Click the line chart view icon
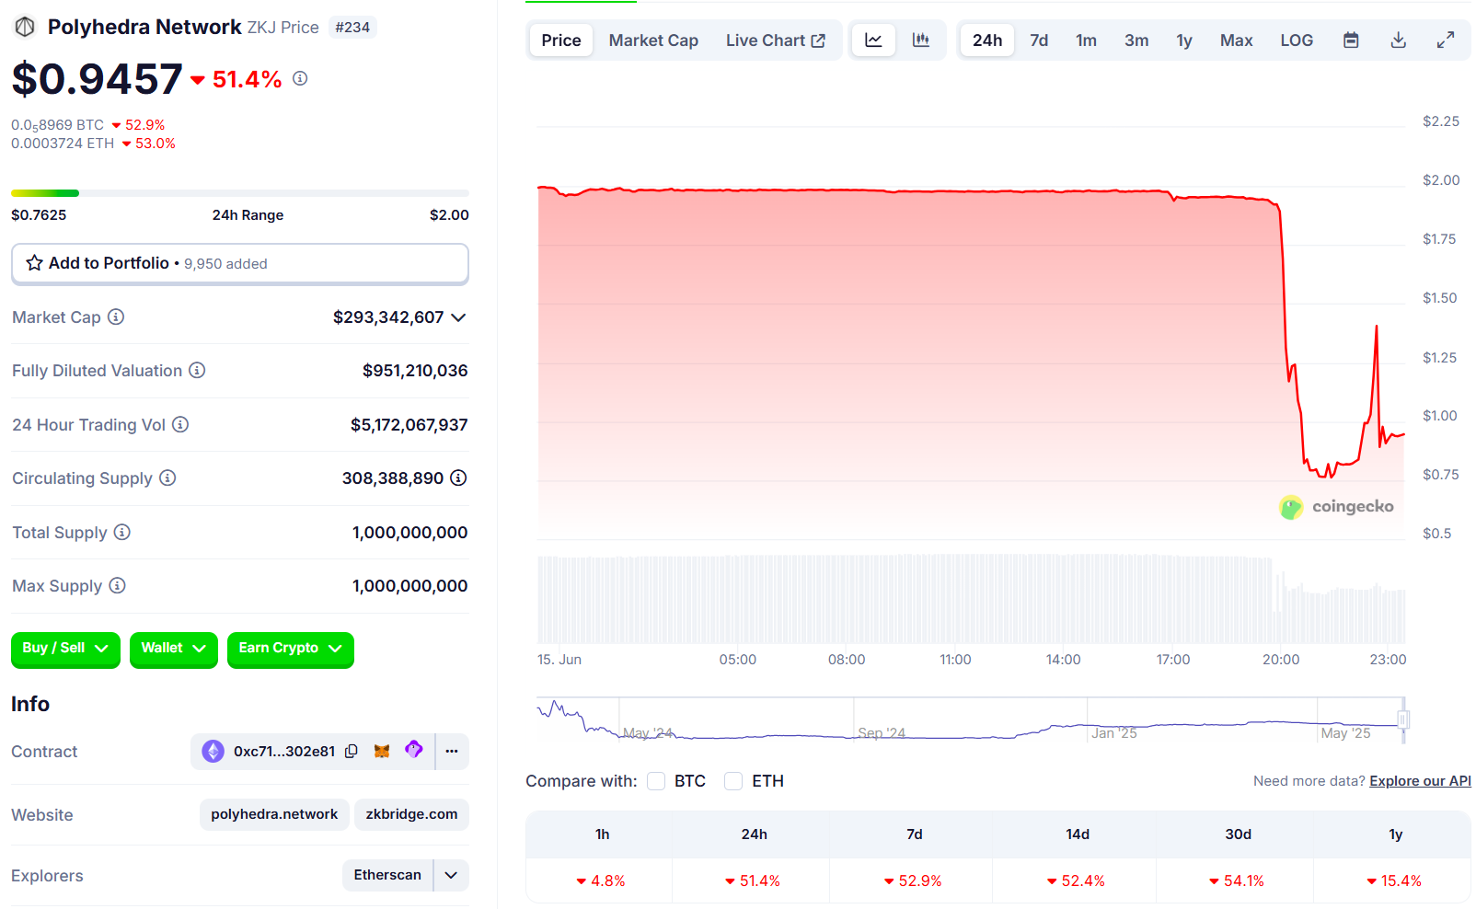This screenshot has width=1476, height=909. pos(873,40)
